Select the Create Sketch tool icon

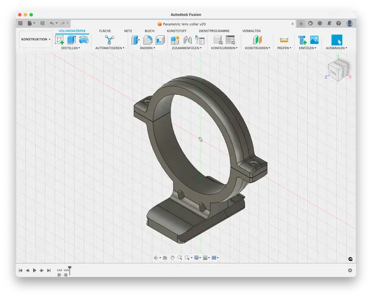(x=60, y=40)
